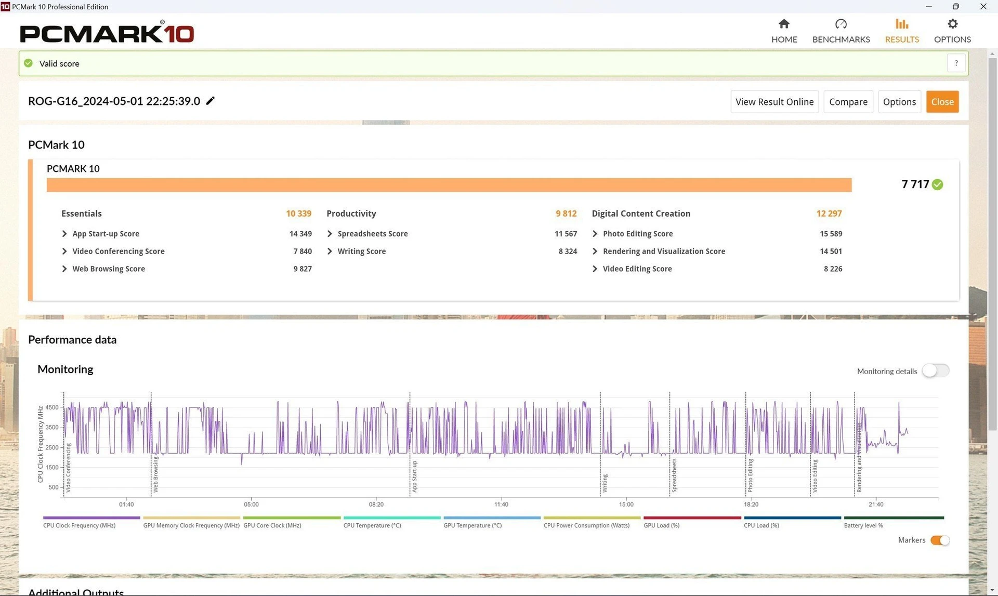This screenshot has width=998, height=596.
Task: Click the App Start-up chart marker
Action: pyautogui.click(x=414, y=476)
